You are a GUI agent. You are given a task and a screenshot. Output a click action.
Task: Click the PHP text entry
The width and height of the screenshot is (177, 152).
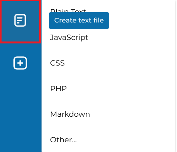[x=58, y=89]
